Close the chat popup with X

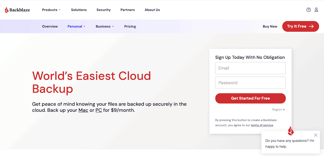(x=316, y=135)
